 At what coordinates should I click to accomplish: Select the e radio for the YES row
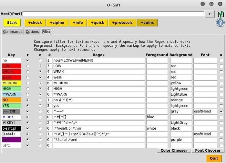click(x=40, y=106)
